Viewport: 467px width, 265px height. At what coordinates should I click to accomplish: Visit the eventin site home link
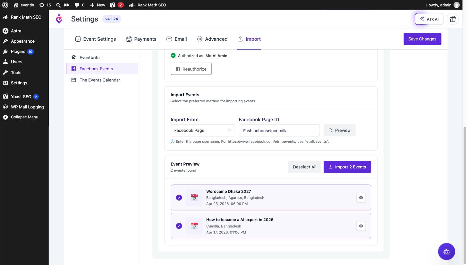tap(24, 5)
